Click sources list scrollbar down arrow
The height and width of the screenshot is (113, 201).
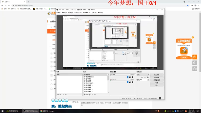click(108, 92)
